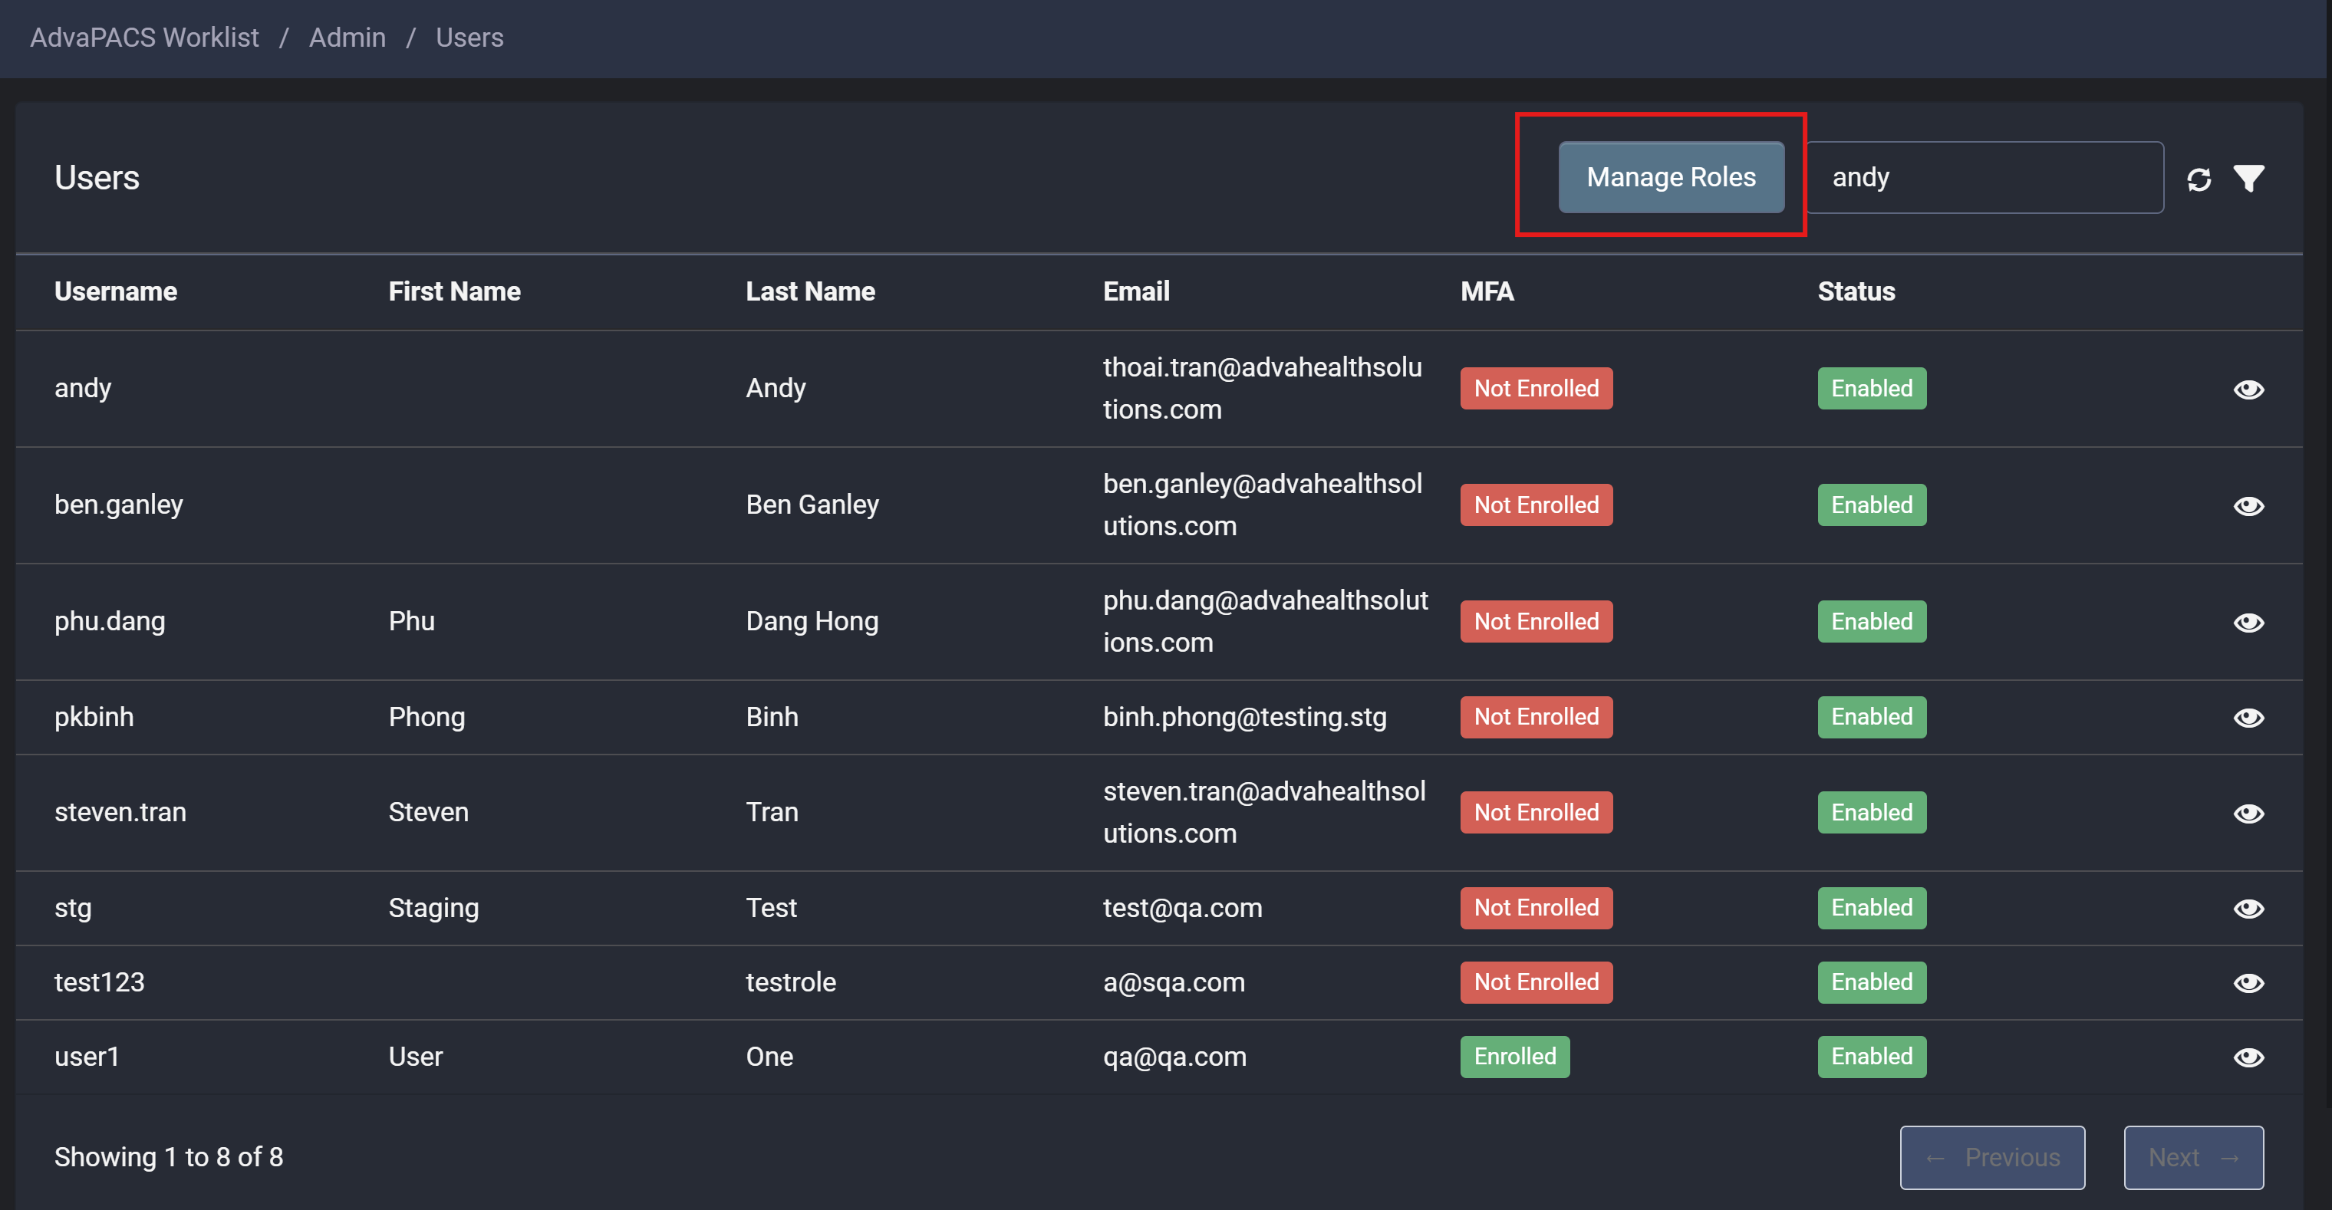Select username cell ben.ganley
Screen dimensions: 2332x1210
click(x=119, y=505)
